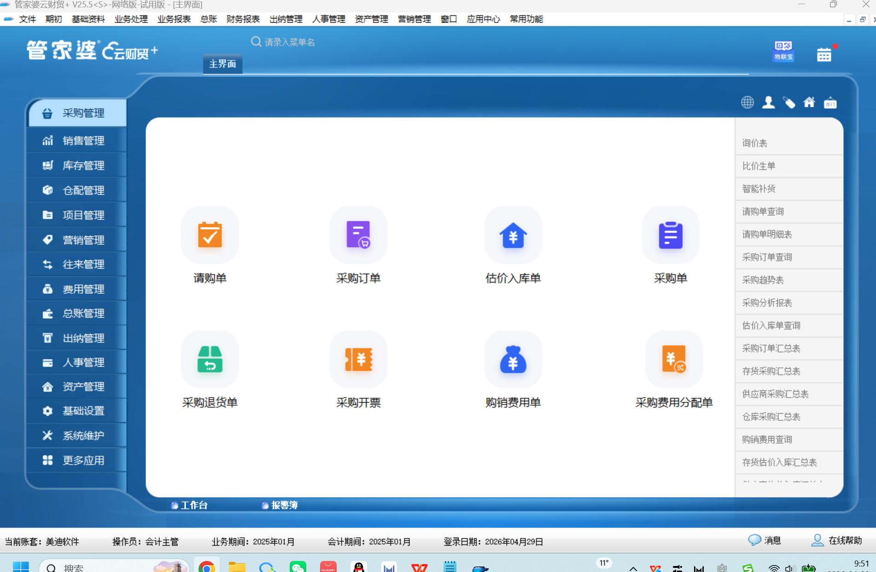Open the 询价表 report link
This screenshot has width=876, height=572.
point(789,143)
